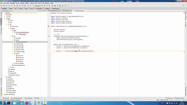The height and width of the screenshot is (105, 187).
Task: Open Adobe Acrobat from the taskbar
Action: pyautogui.click(x=8, y=103)
